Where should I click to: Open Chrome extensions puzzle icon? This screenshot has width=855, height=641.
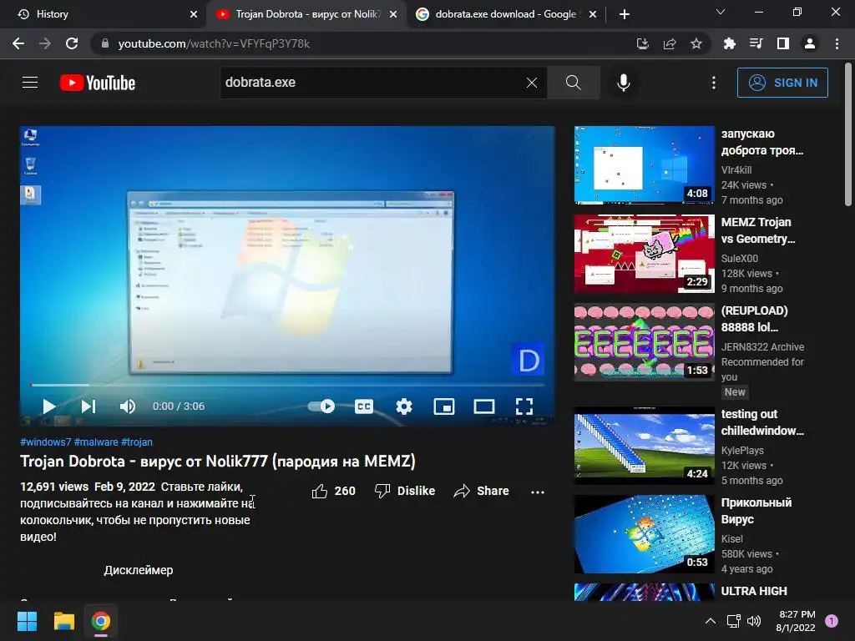point(729,43)
